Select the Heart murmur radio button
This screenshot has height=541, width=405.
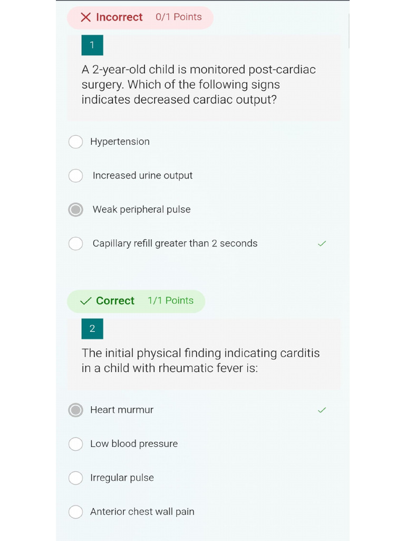[x=76, y=410]
